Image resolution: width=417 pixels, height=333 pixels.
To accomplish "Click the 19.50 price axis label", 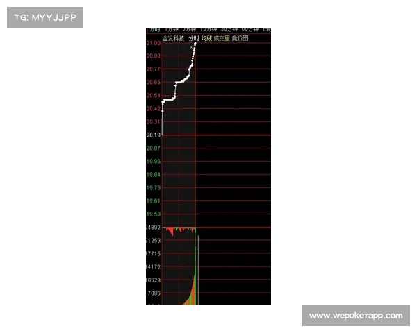I will [154, 214].
